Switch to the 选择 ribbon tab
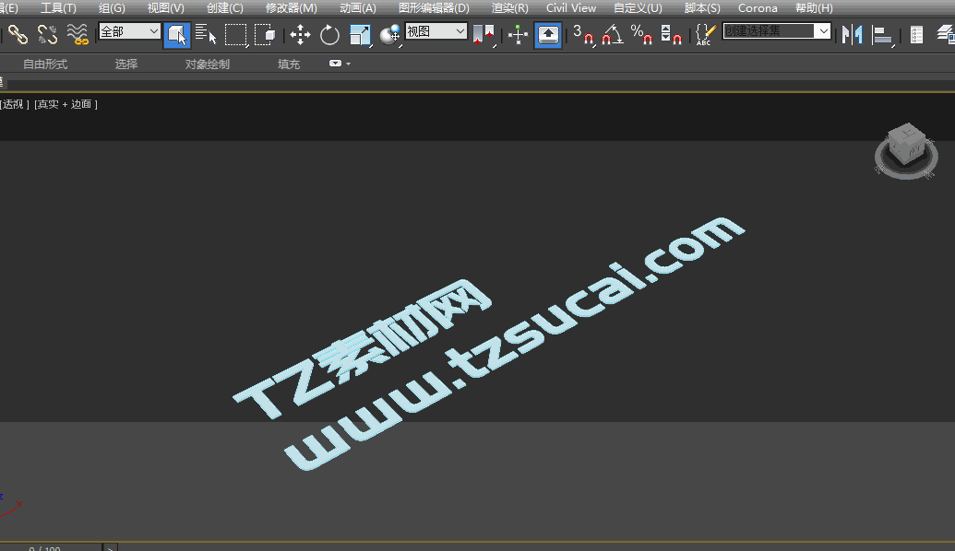This screenshot has width=955, height=551. coord(126,64)
